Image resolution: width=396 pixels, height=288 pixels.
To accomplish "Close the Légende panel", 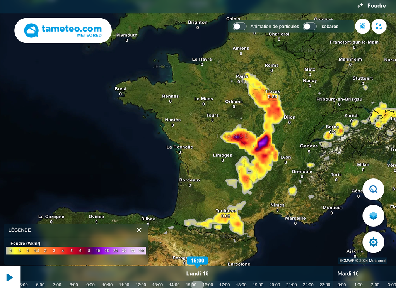I will [139, 230].
